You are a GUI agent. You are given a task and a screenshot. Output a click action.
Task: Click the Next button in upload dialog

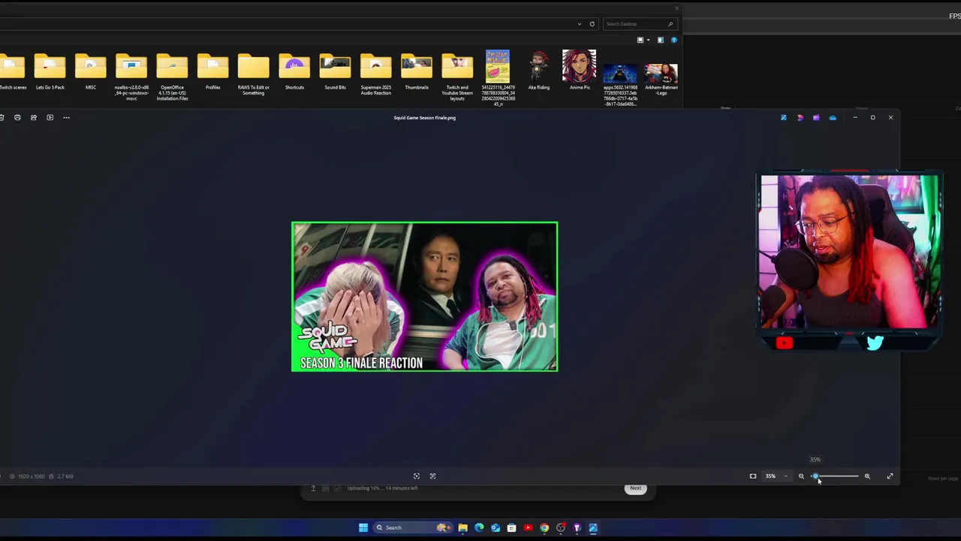635,488
